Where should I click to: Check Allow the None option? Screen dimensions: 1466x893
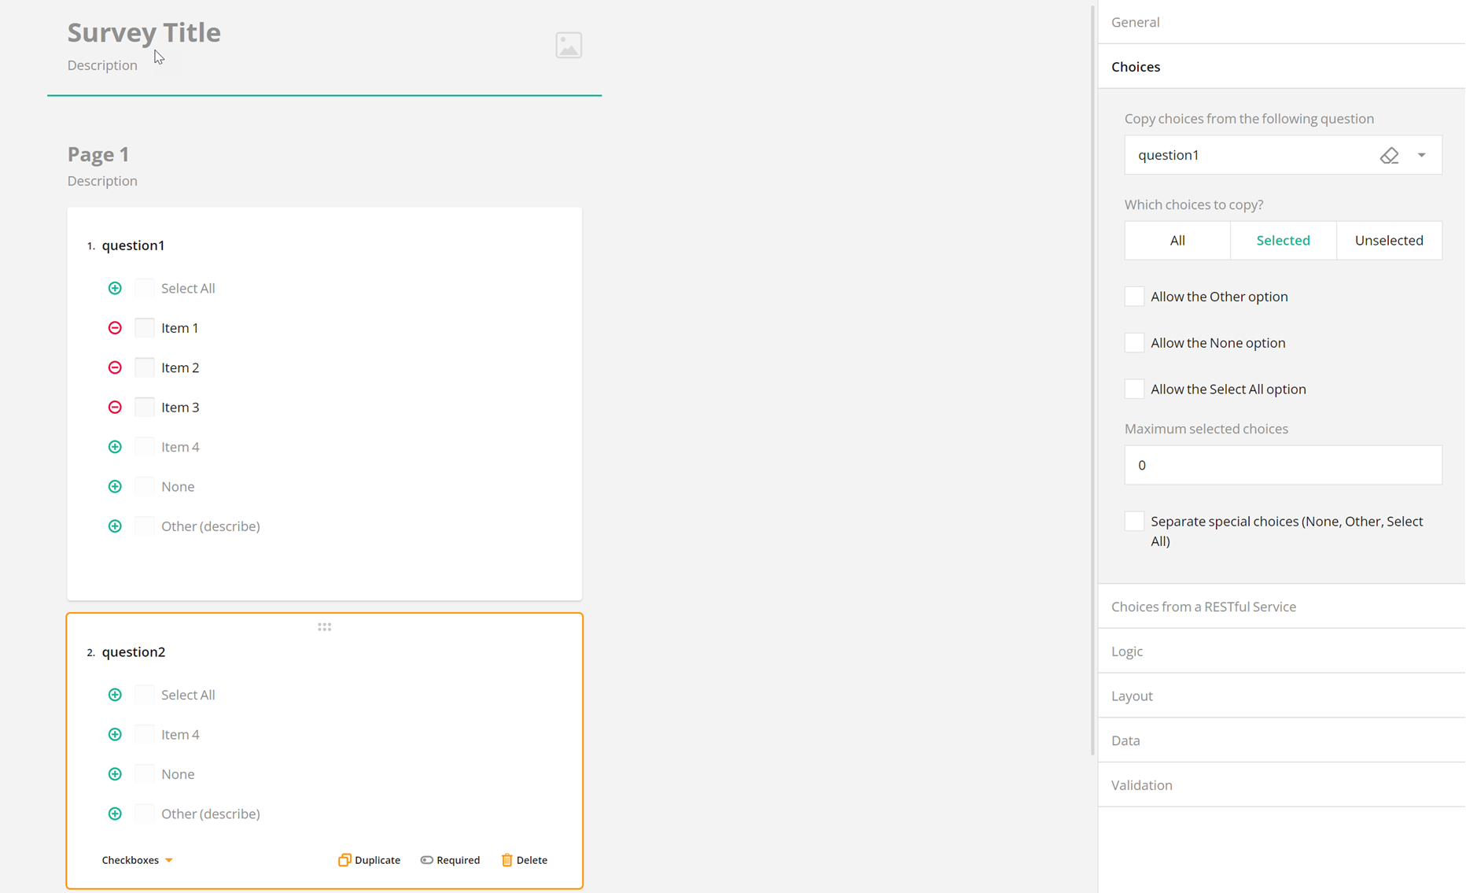coord(1134,342)
